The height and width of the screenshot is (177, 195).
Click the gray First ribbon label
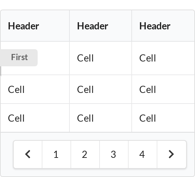click(19, 58)
